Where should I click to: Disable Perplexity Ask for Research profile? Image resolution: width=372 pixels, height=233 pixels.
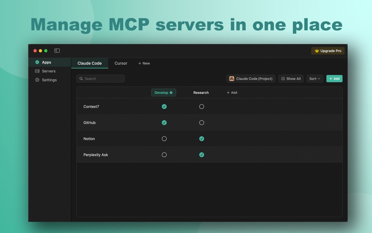pyautogui.click(x=202, y=155)
